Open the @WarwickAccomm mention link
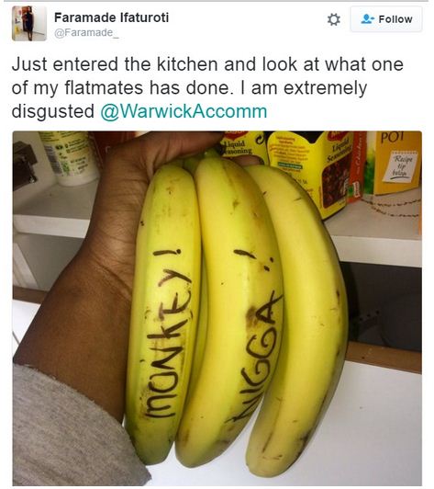Image resolution: width=434 pixels, height=489 pixels. (x=184, y=111)
